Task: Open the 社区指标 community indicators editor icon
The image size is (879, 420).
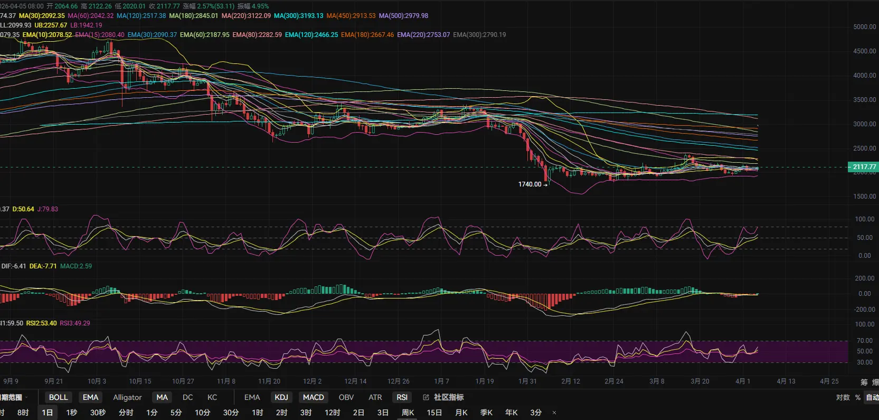Action: [x=426, y=397]
